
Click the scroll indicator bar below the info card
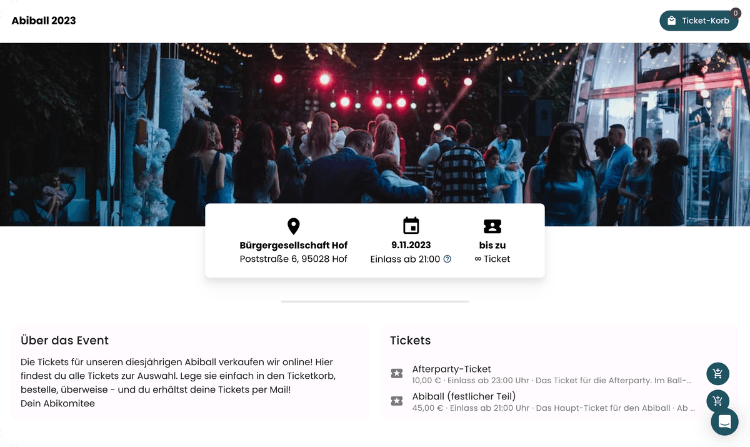(x=374, y=301)
